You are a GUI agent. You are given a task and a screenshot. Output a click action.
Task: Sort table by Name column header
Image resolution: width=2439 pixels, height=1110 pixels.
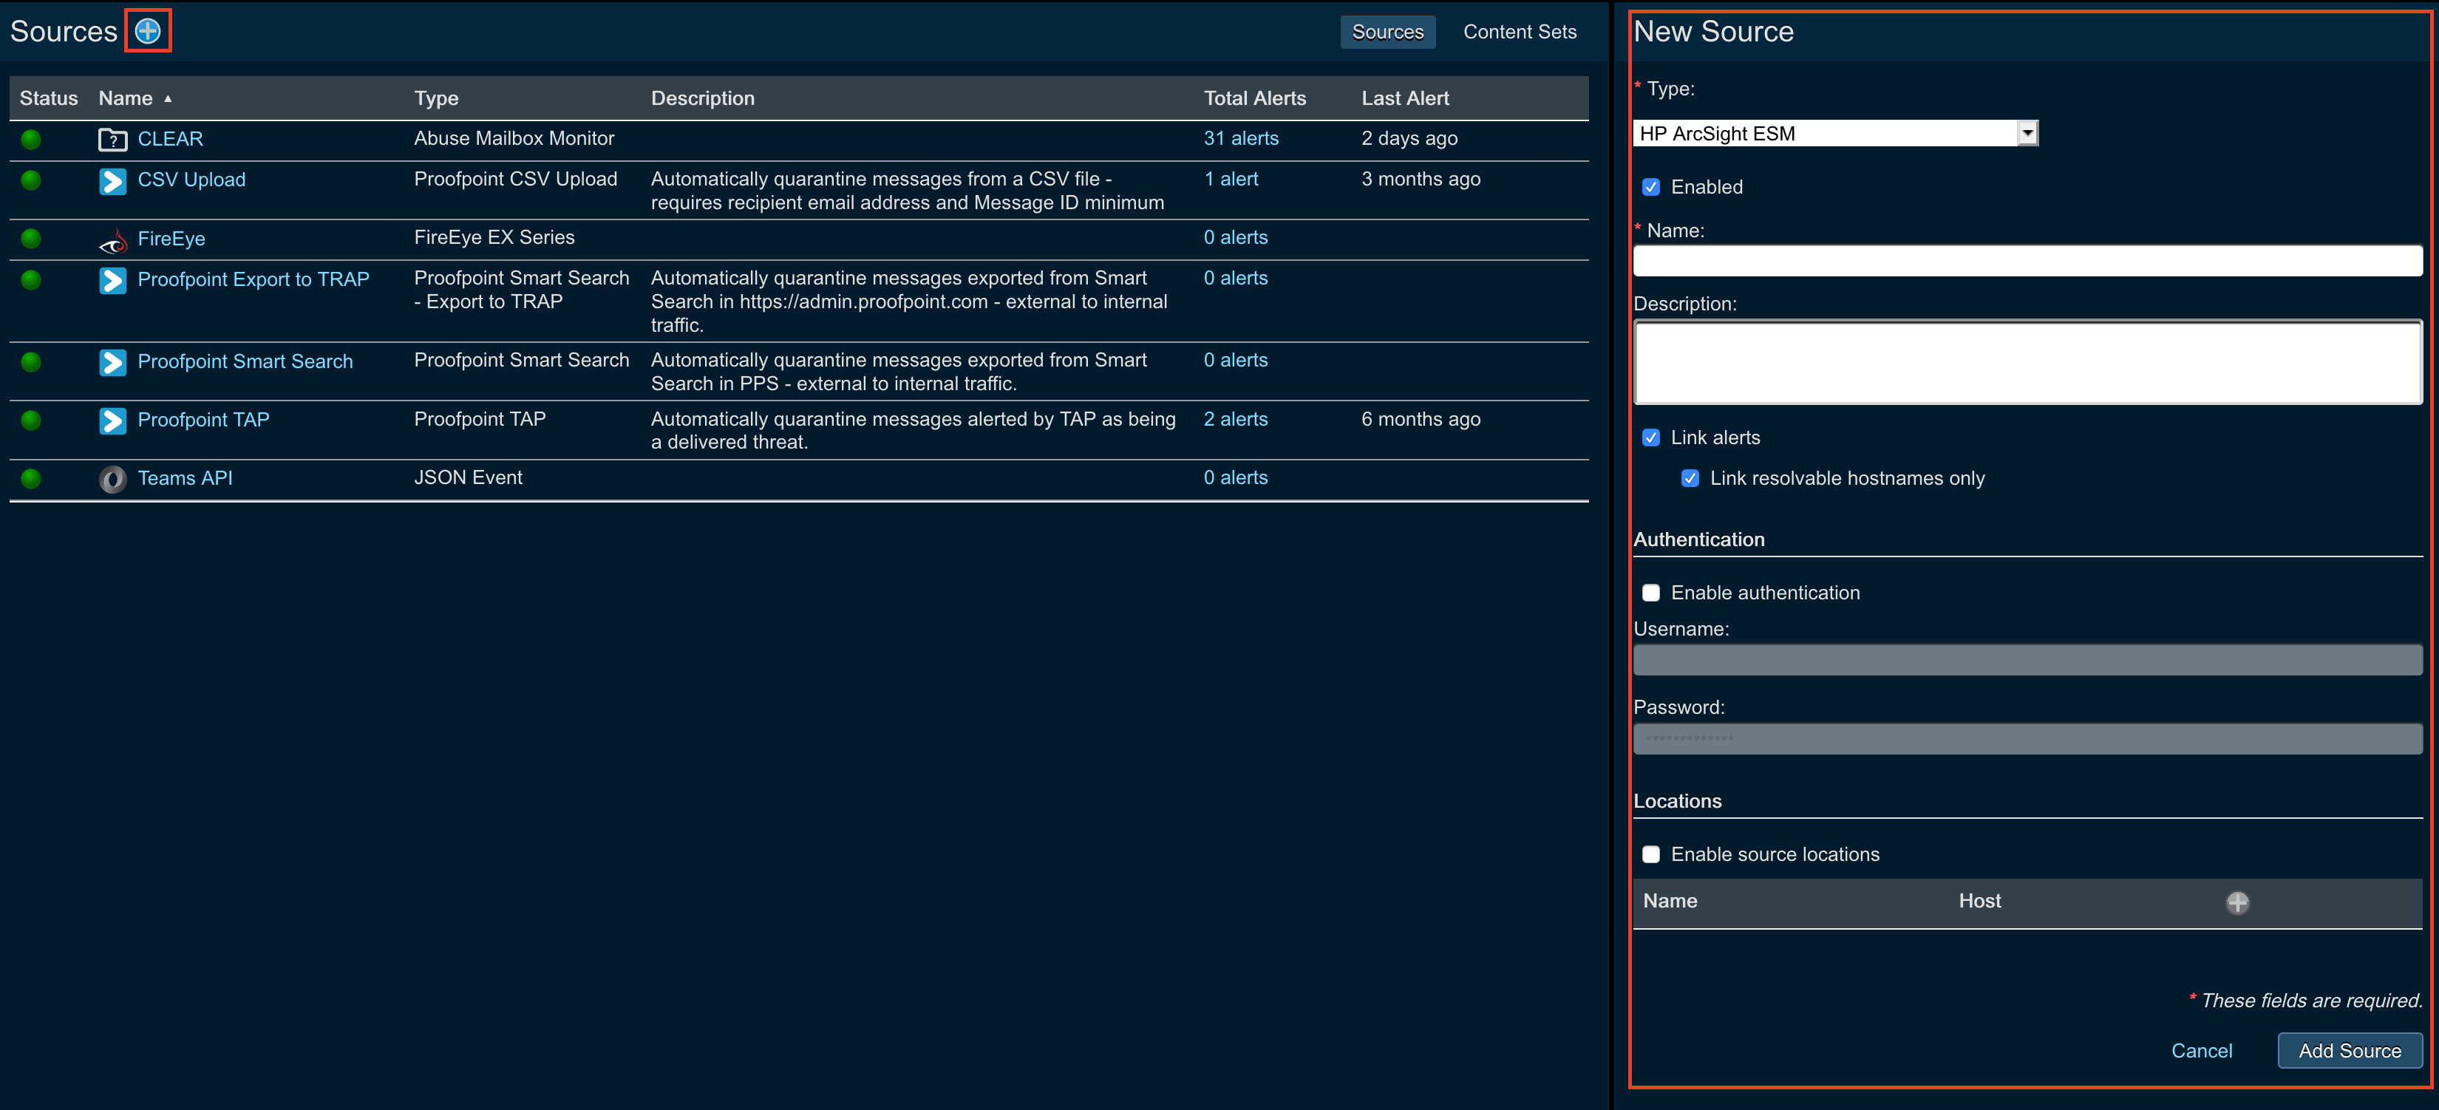click(x=126, y=98)
